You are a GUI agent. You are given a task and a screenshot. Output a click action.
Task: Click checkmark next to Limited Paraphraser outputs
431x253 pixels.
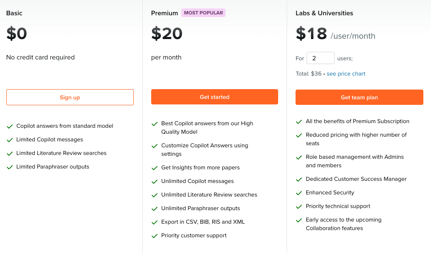10,167
